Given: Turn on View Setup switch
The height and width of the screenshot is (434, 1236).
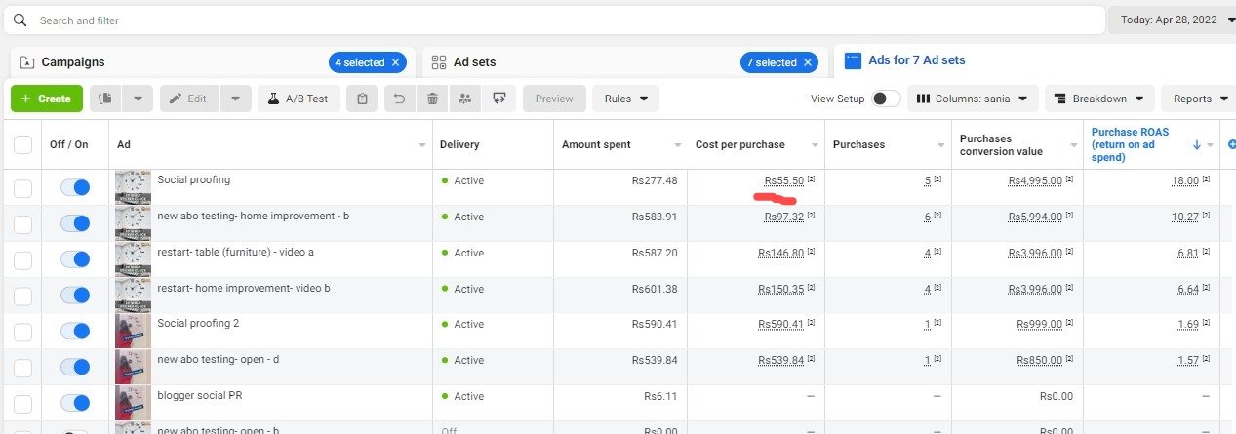Looking at the screenshot, I should coord(886,99).
